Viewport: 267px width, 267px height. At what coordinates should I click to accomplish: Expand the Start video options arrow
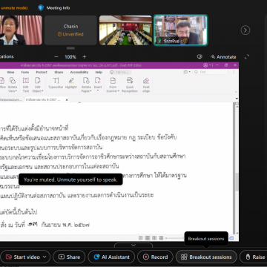(x=44, y=257)
